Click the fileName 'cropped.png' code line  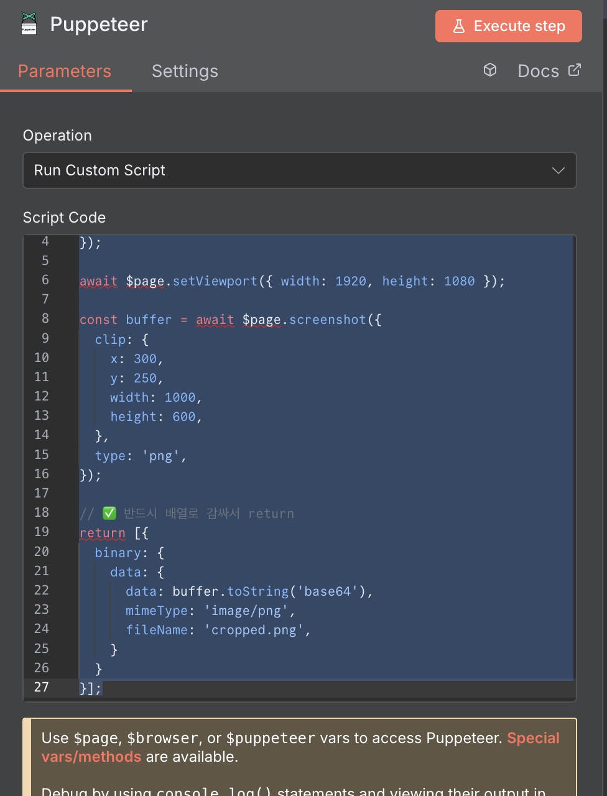click(x=218, y=630)
